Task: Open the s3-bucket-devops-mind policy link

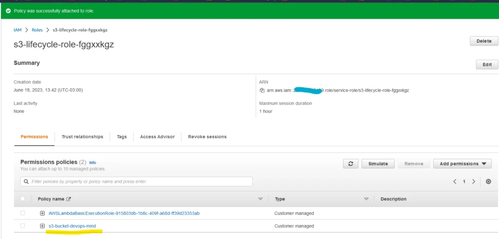Action: (72, 226)
